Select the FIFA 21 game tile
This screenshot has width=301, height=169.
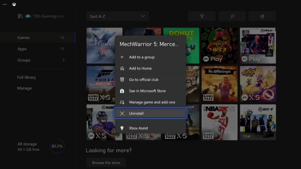point(258,45)
